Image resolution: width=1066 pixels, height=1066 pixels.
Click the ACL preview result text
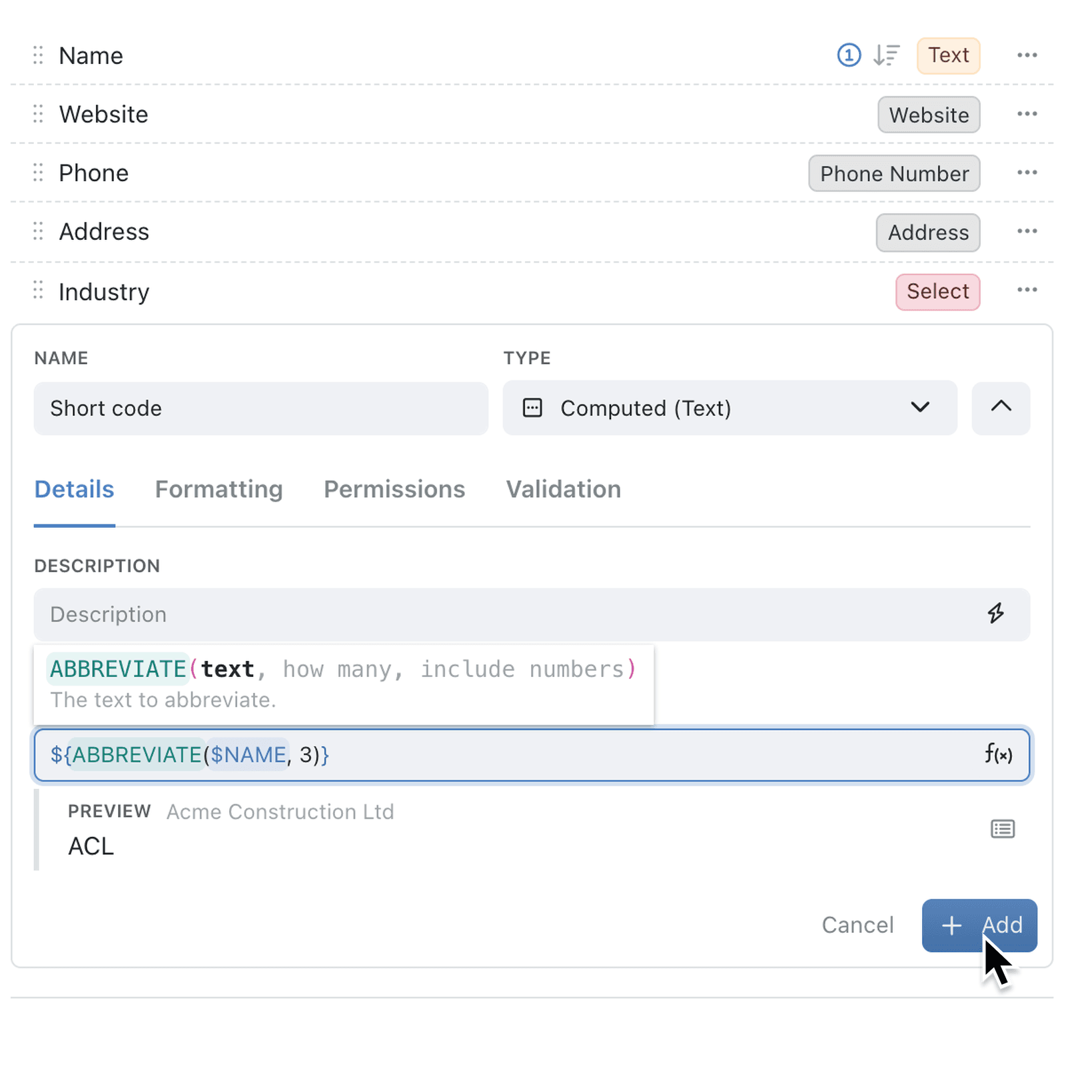tap(91, 846)
